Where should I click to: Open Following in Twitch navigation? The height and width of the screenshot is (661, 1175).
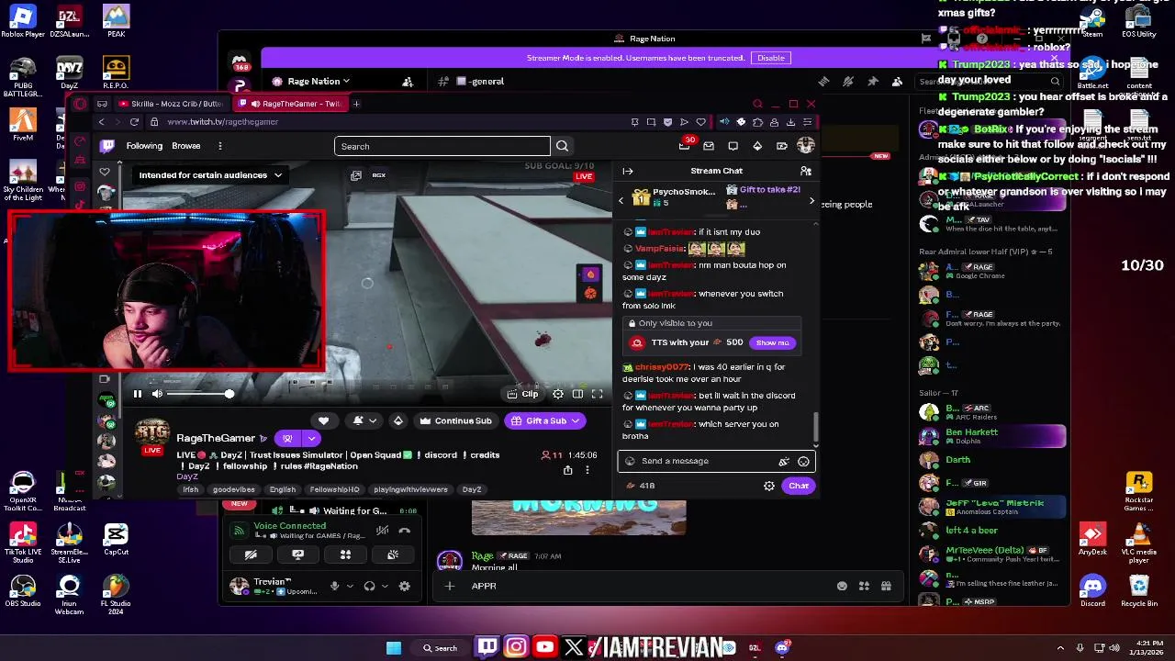pyautogui.click(x=144, y=145)
